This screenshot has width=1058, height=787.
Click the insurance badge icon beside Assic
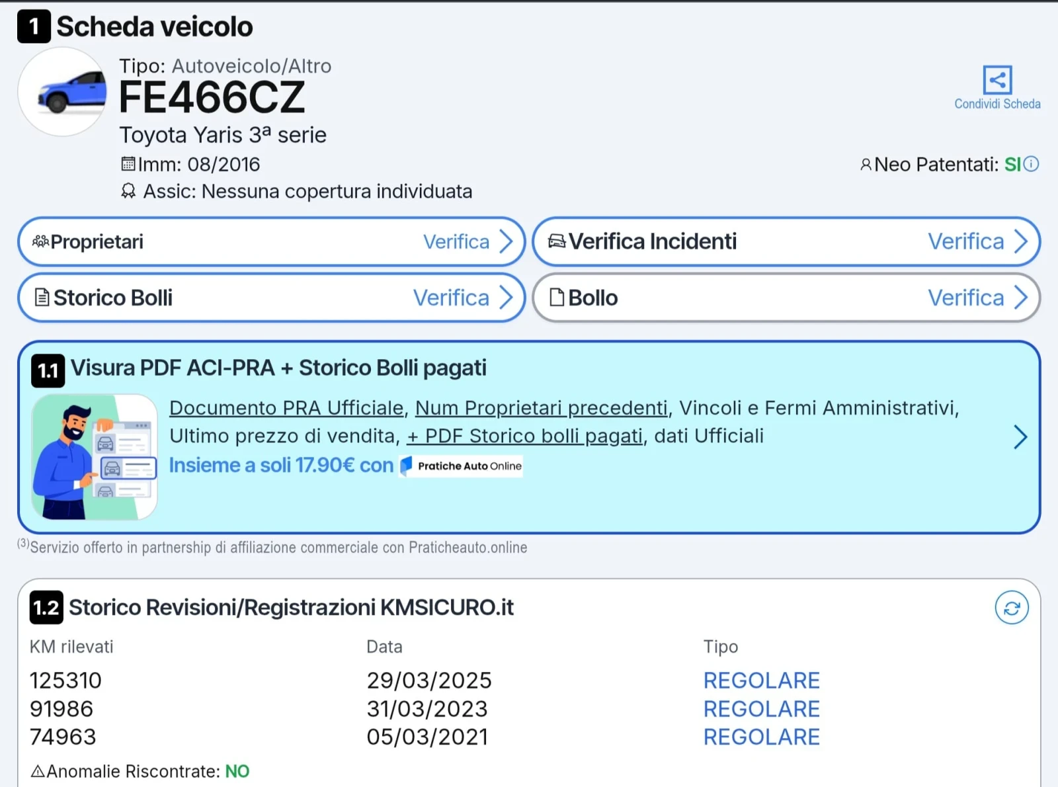(x=128, y=191)
